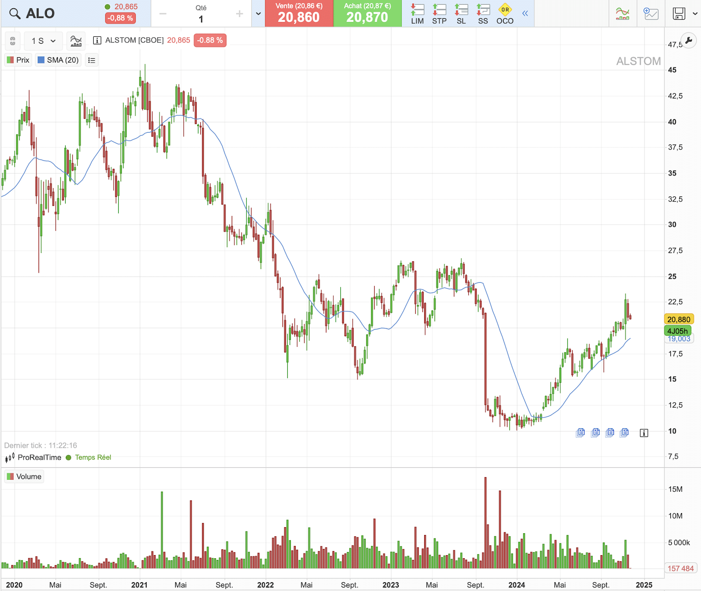Screen dimensions: 701x591
Task: Open the indicators list icon
Action: [92, 60]
